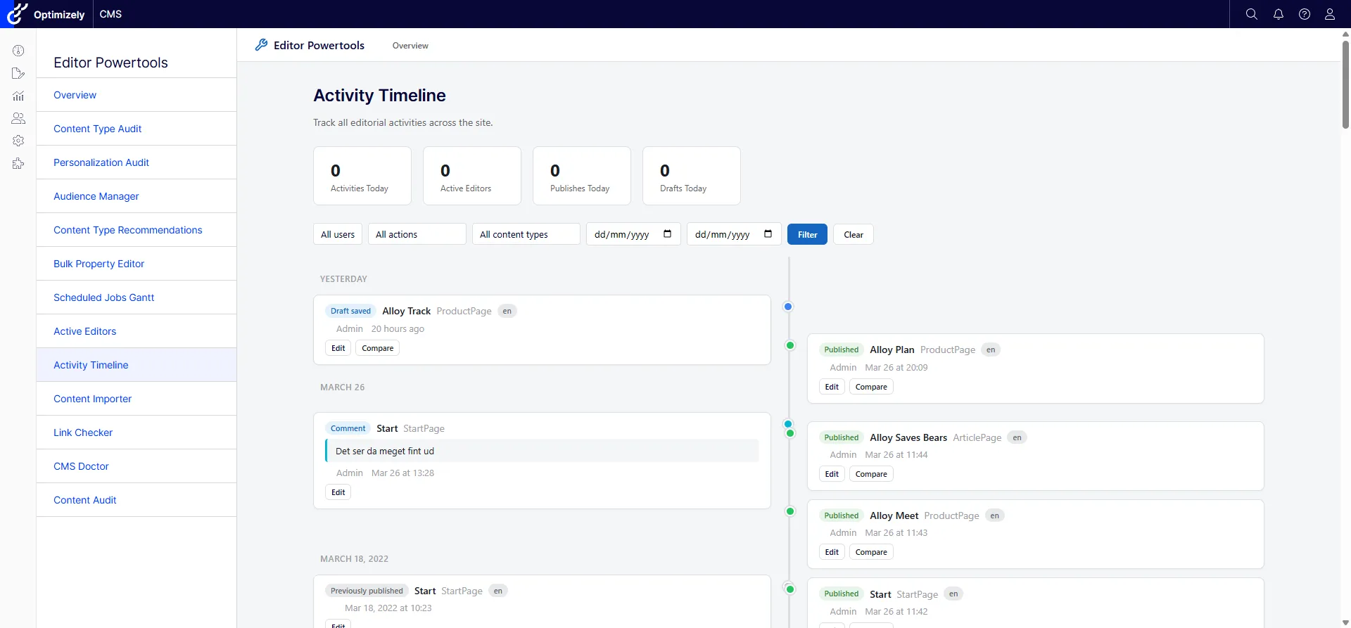Click the green timeline dot for Alloy Meet
The width and height of the screenshot is (1351, 628).
tap(790, 511)
